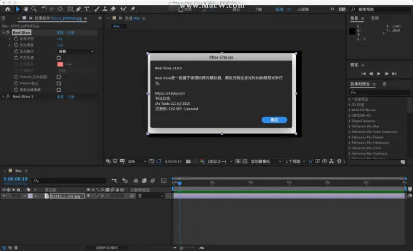
Task: Enable the last Real Glow edge-pixel checkbox
Action: [x=59, y=90]
